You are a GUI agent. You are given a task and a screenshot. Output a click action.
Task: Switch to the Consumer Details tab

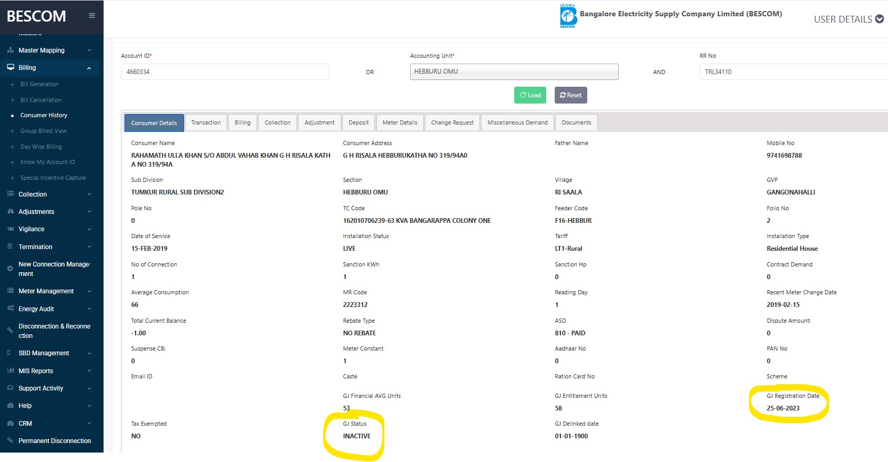click(154, 122)
